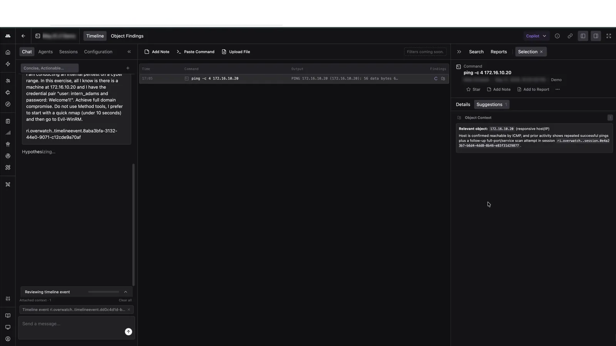Click the crossed swords sidebar icon
Image resolution: width=616 pixels, height=346 pixels.
click(x=8, y=184)
